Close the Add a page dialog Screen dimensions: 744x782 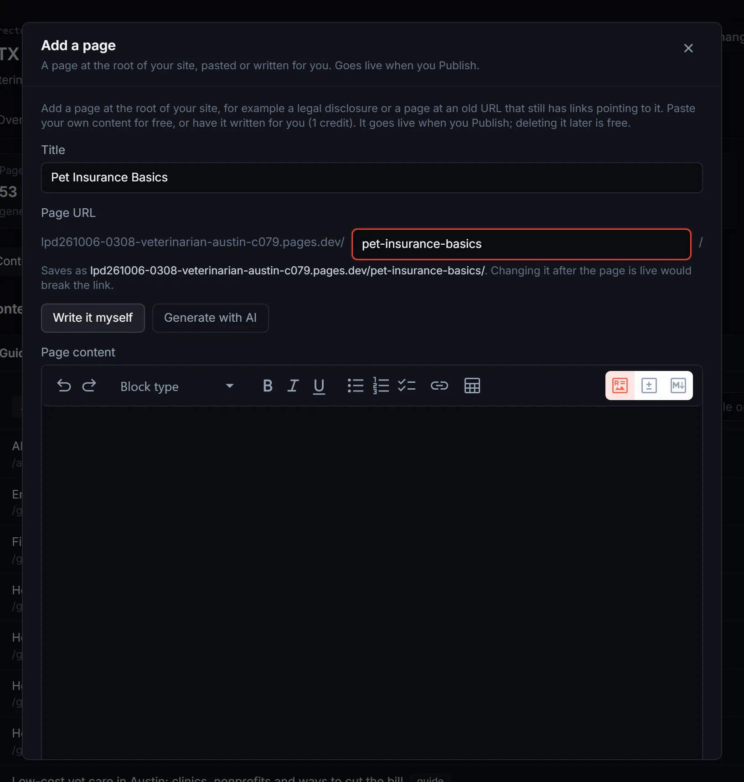pos(688,48)
